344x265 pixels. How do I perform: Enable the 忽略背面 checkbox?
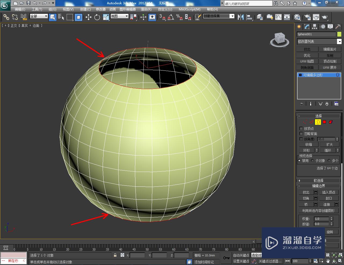(x=301, y=134)
